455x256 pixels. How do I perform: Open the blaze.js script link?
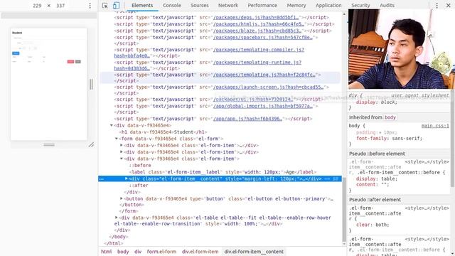point(257,31)
